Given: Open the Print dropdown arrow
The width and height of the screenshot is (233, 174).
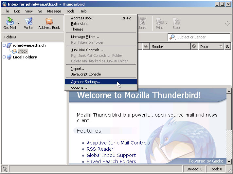Looking at the screenshot, I should [x=166, y=23].
